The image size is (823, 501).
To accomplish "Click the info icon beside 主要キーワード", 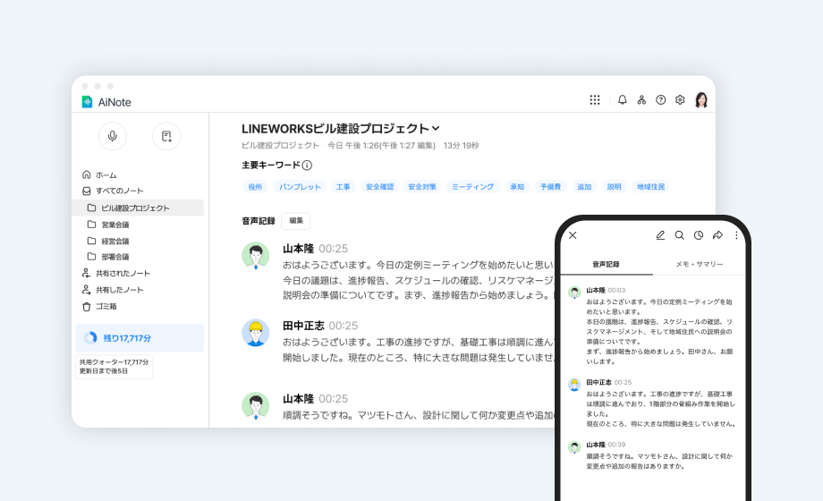I will coord(307,166).
